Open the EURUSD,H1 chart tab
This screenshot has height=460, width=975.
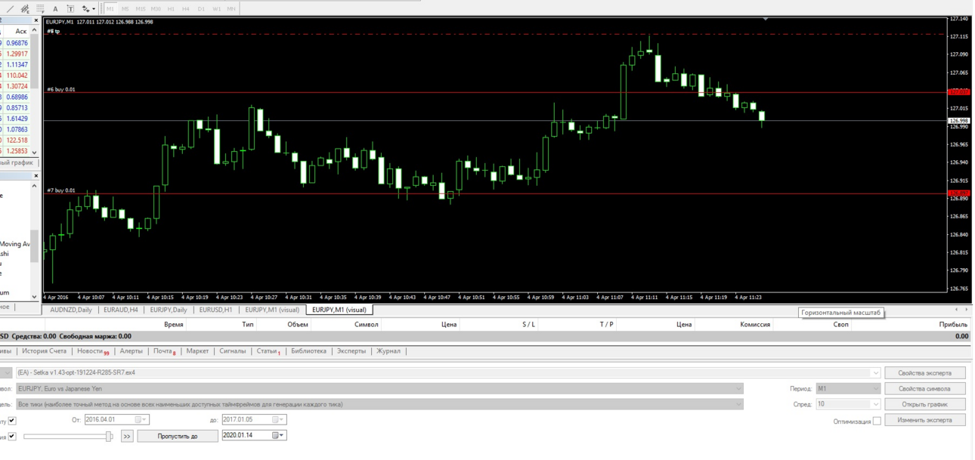[216, 310]
